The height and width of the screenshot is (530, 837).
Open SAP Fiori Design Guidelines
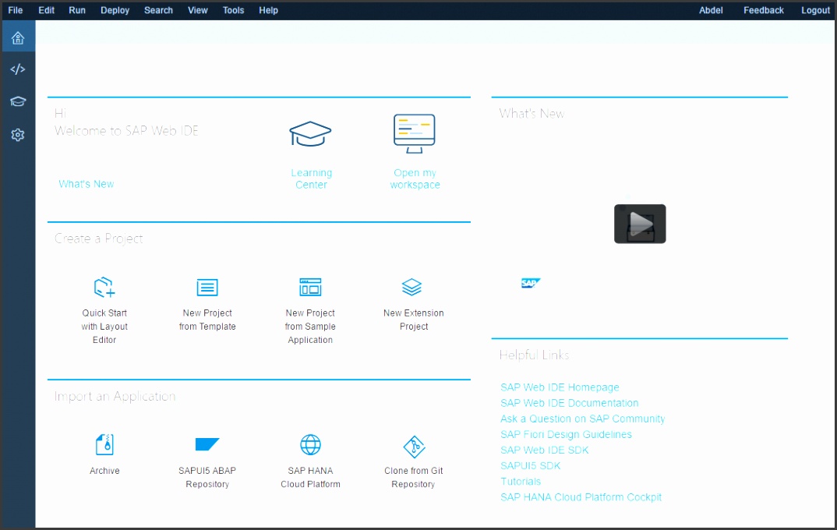[x=566, y=434]
